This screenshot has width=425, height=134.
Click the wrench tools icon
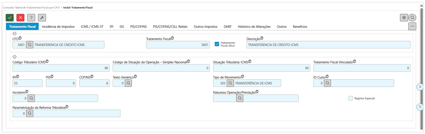pos(42,18)
